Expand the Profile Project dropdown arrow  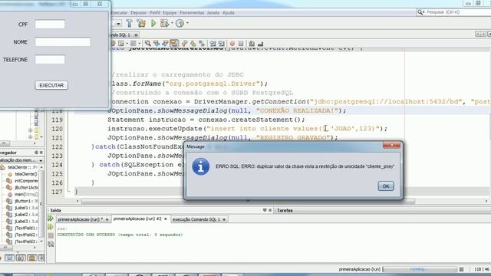click(187, 23)
